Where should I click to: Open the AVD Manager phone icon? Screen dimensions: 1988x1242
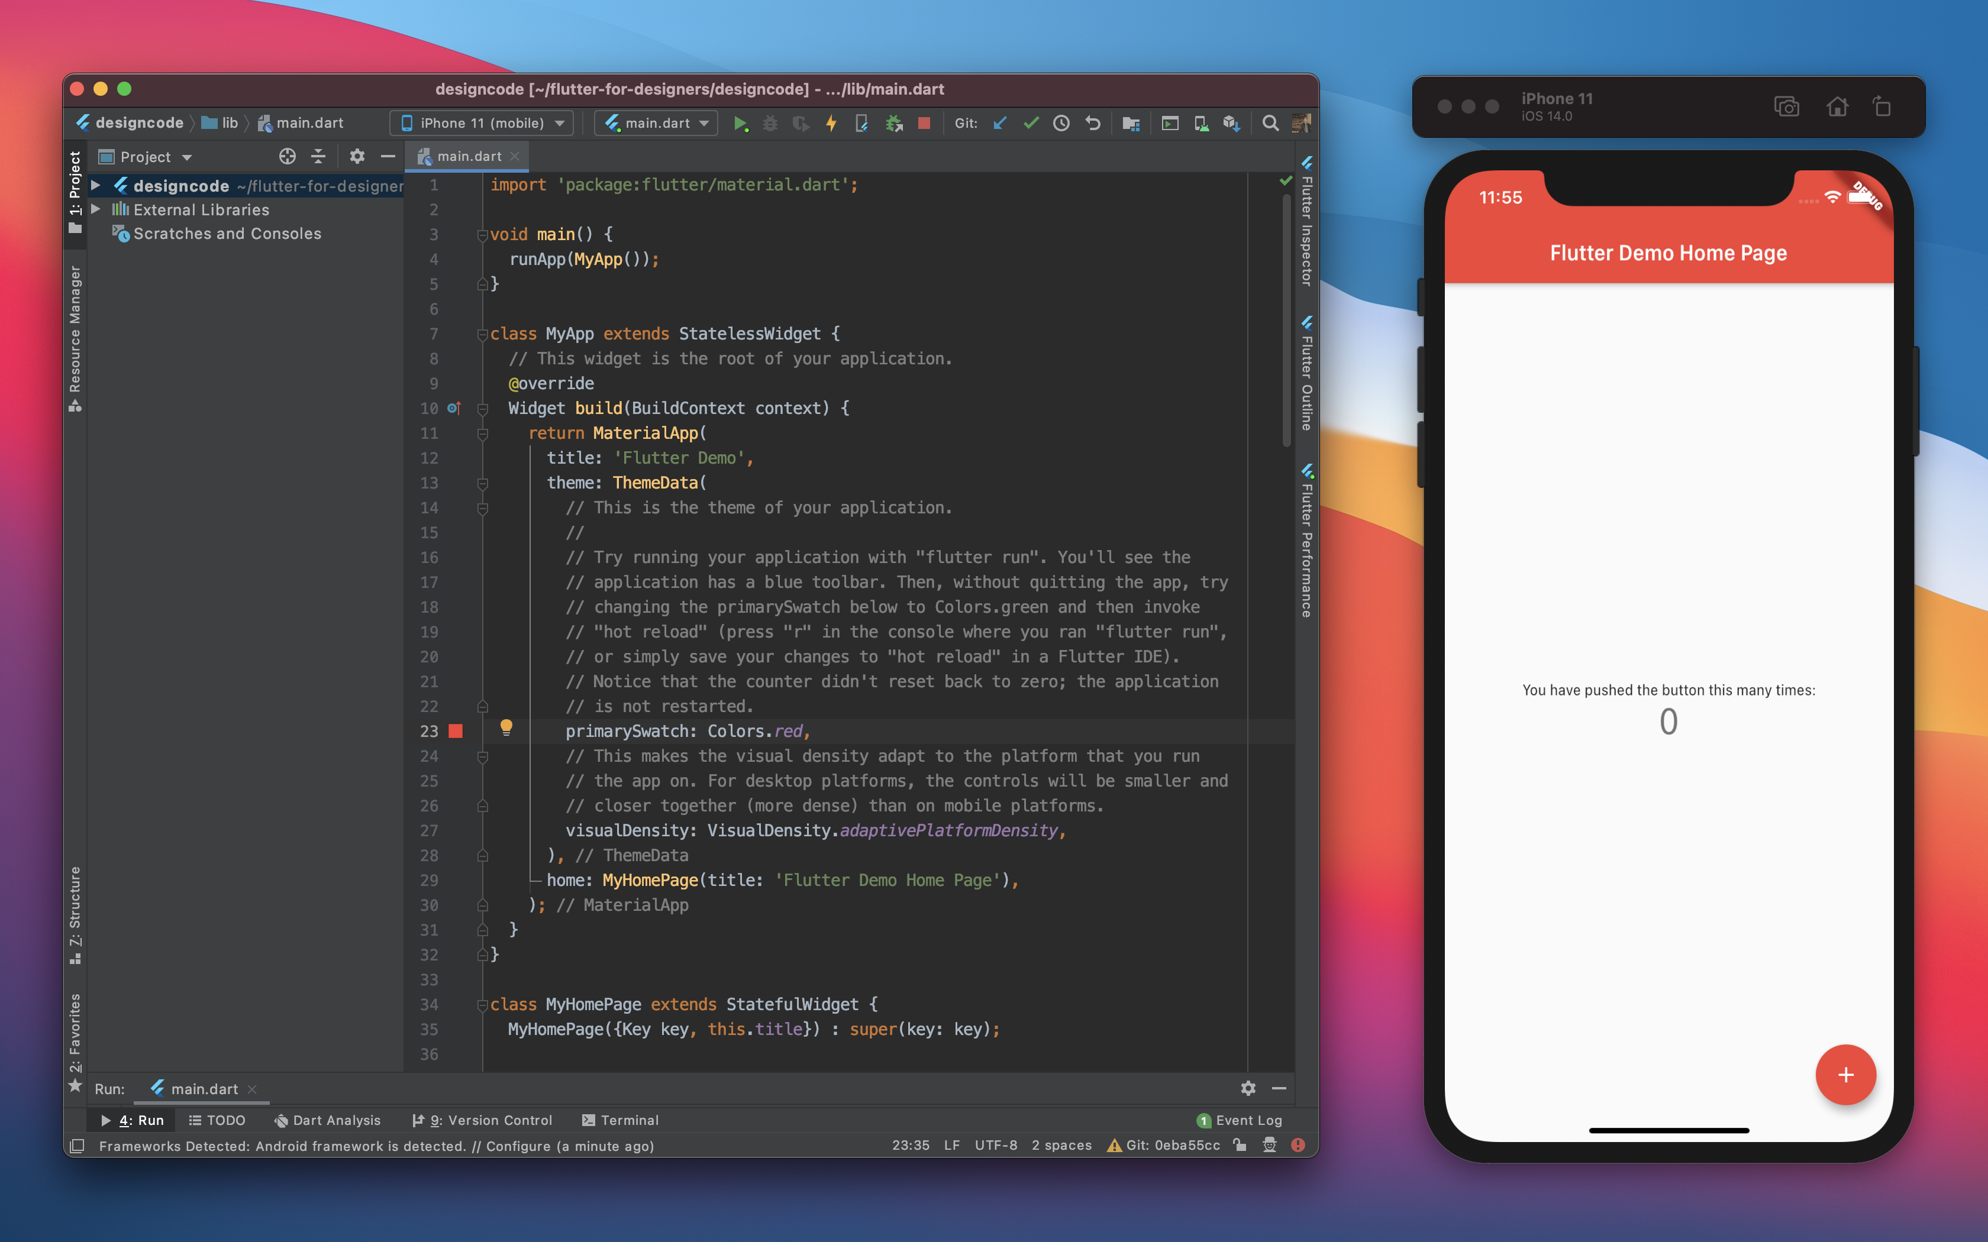click(1200, 123)
